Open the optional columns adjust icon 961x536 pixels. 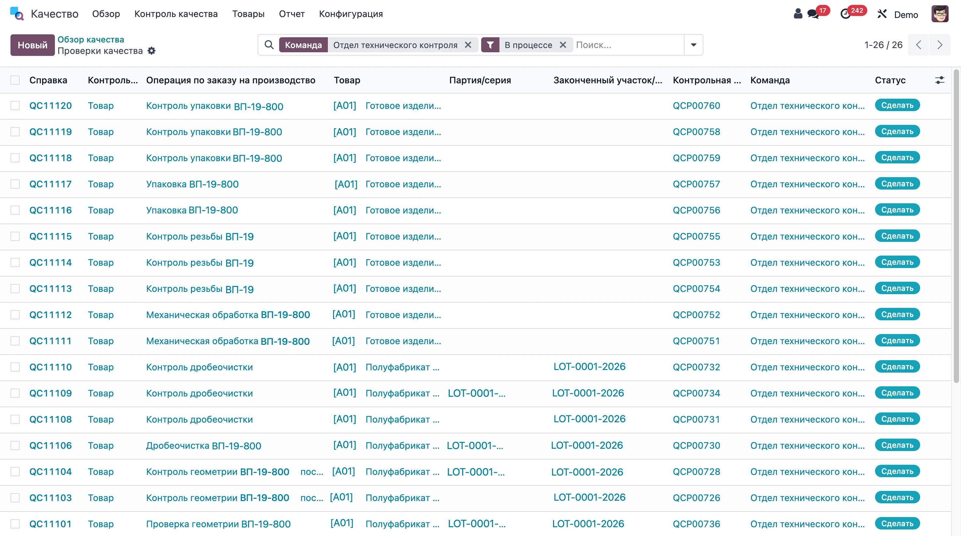[x=940, y=80]
